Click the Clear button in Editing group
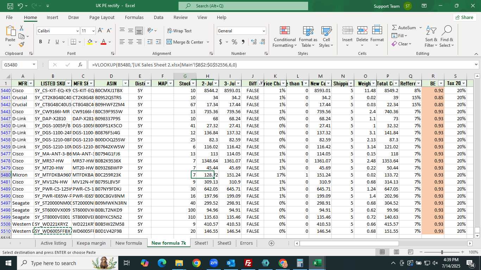Screen dimensions: 481x270 (x=401, y=44)
